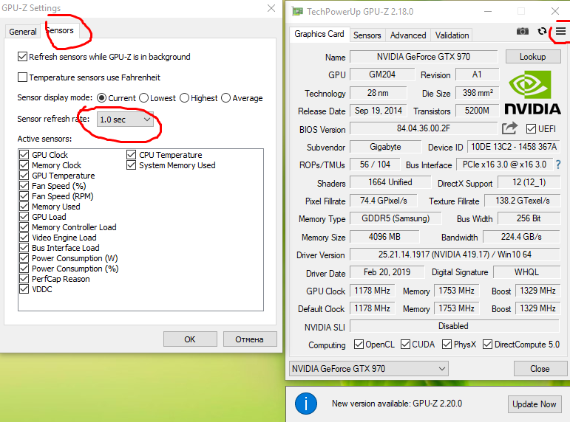Click the BIOS export share icon

509,128
